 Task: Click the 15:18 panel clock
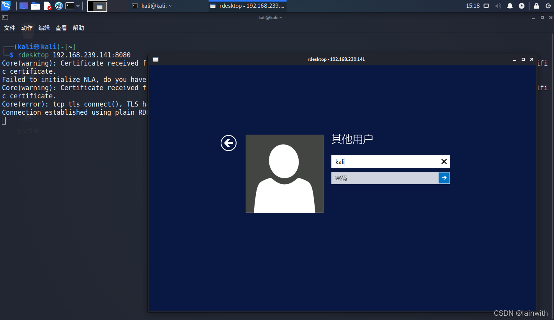click(473, 6)
